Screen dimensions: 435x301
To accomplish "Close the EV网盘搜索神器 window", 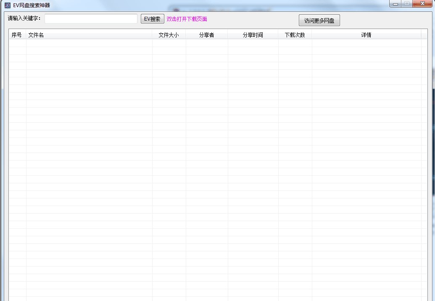I will pyautogui.click(x=422, y=4).
